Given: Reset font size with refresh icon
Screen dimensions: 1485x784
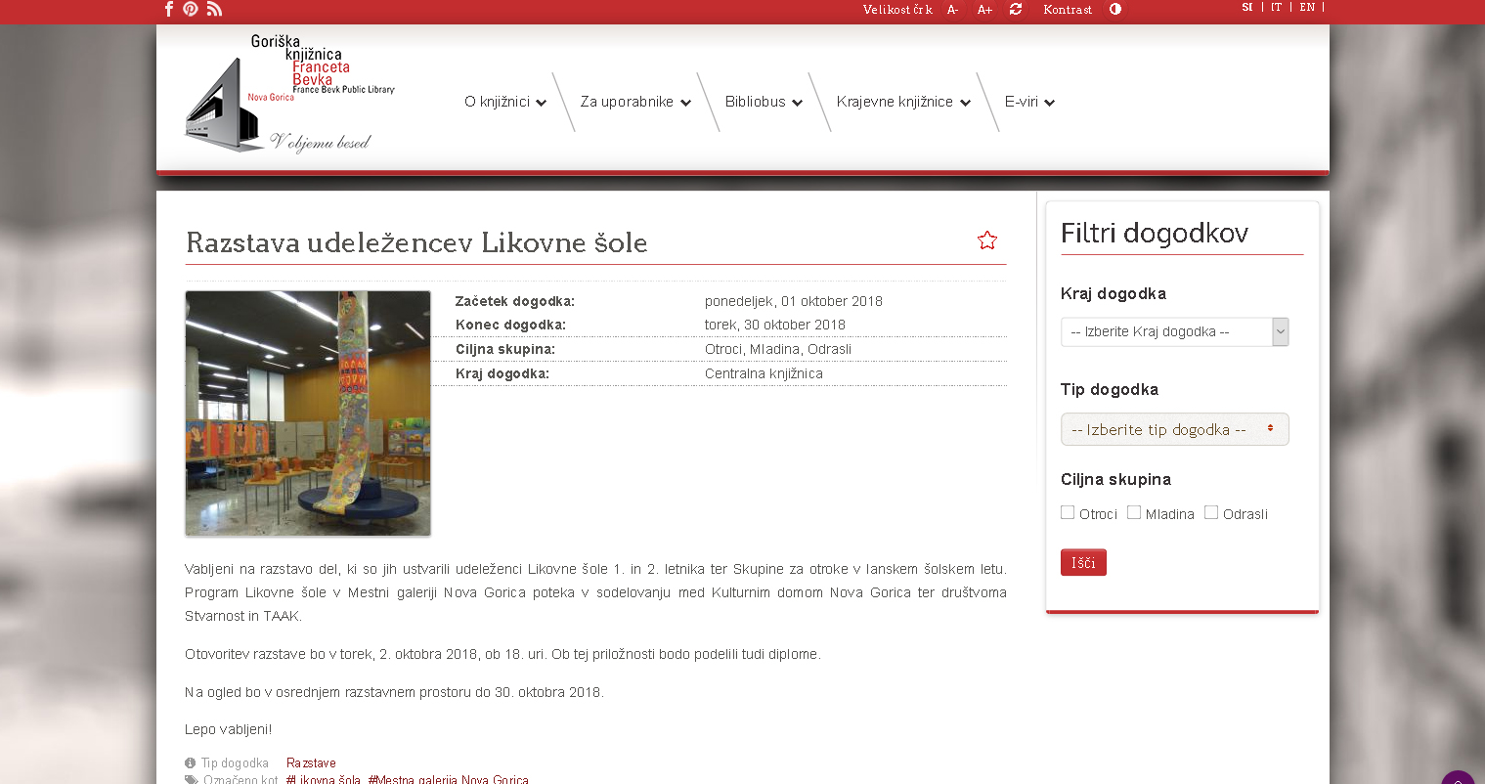Looking at the screenshot, I should [1016, 9].
